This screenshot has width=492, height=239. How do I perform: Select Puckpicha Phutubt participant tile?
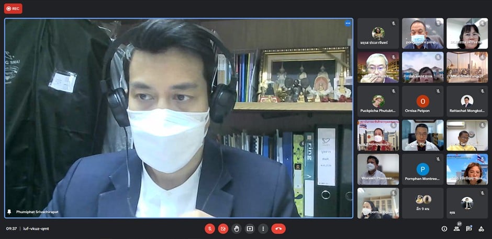click(x=378, y=101)
